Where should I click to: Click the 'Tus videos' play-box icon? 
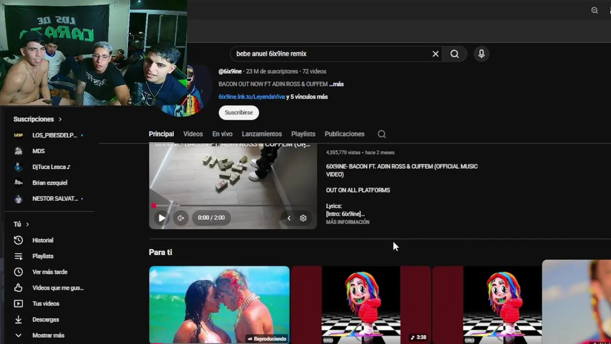point(18,303)
